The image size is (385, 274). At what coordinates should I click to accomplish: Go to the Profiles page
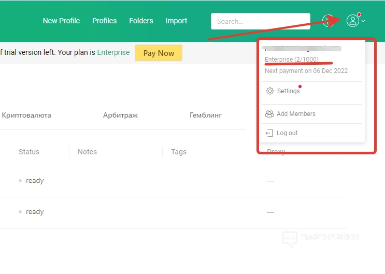pyautogui.click(x=105, y=21)
